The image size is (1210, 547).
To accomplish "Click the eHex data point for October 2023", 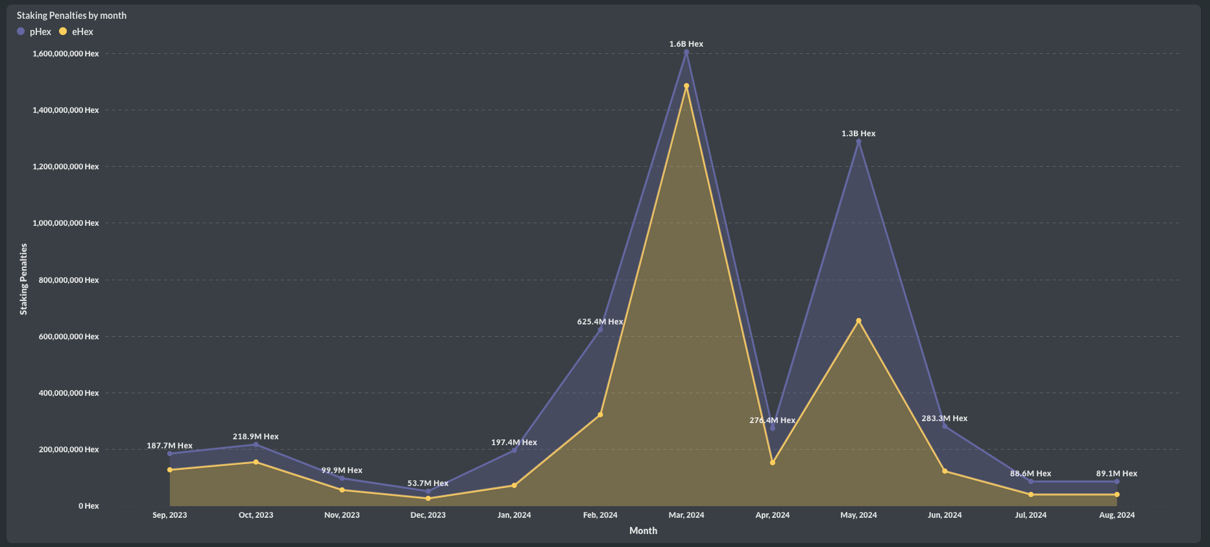I will 256,462.
